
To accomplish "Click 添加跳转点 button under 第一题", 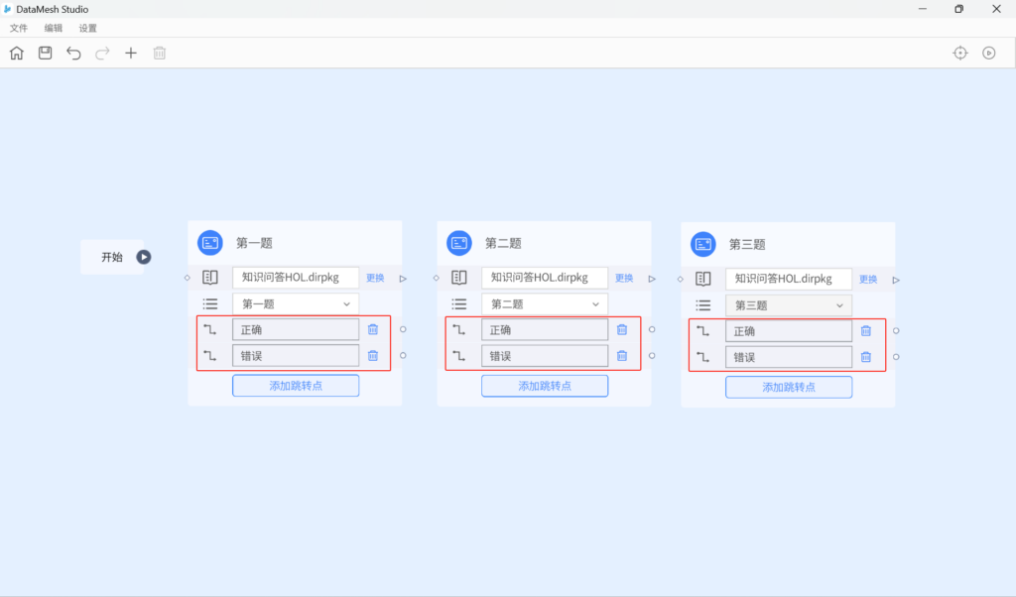I will (296, 386).
